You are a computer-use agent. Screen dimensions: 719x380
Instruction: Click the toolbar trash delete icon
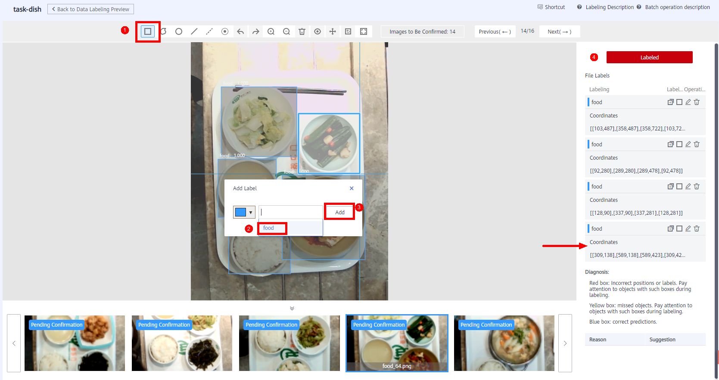[302, 31]
